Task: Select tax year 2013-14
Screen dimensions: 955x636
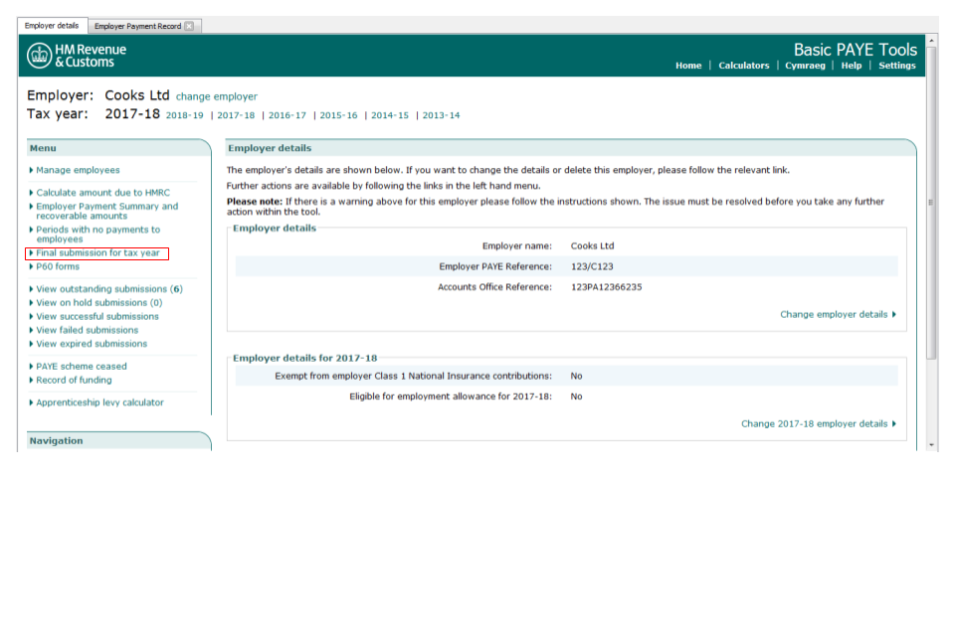Action: [441, 115]
